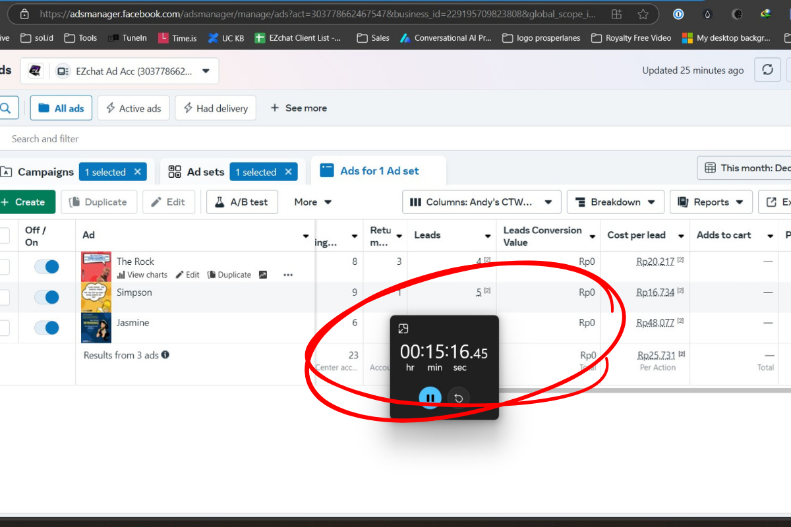The image size is (791, 527).
Task: Select the Active ads filter tab
Action: click(x=133, y=108)
